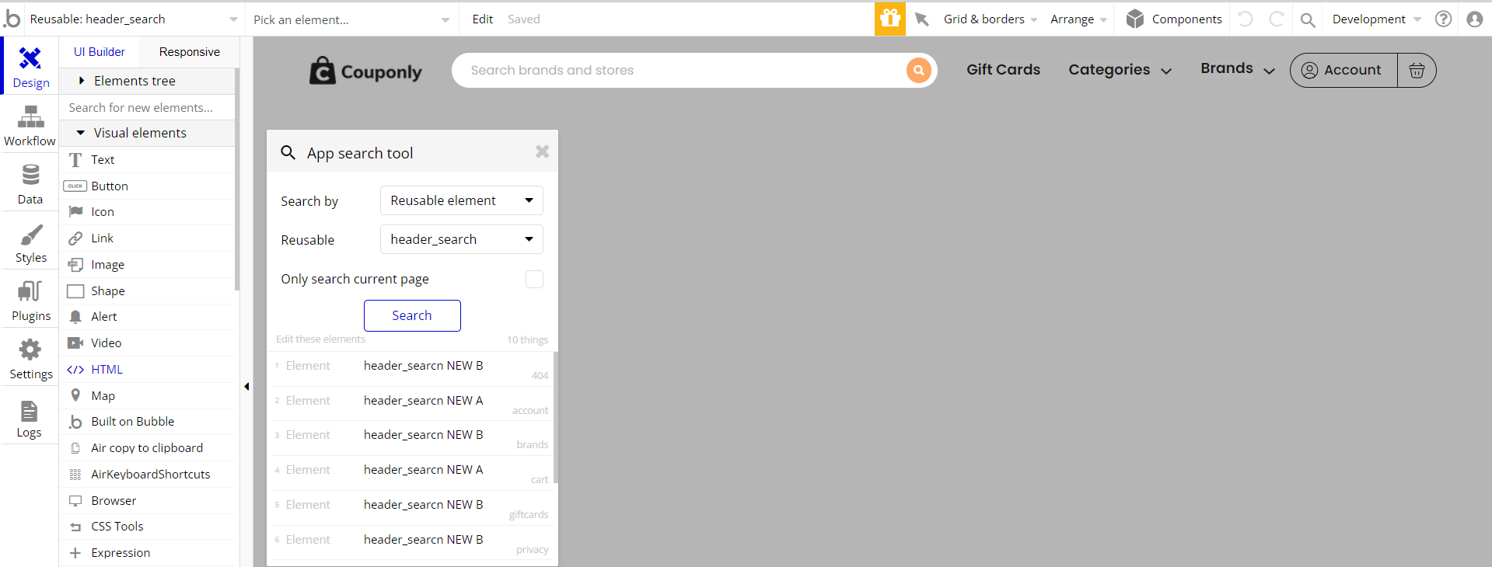1492x567 pixels.
Task: Select the Built on Bubble element
Action: coord(148,422)
